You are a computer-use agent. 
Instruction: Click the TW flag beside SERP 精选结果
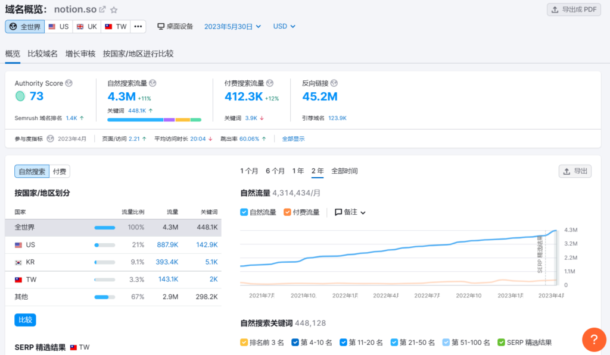coord(73,347)
